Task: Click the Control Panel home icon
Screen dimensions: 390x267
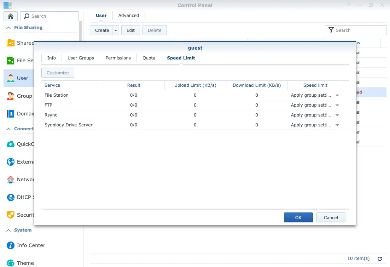Action: [x=11, y=16]
